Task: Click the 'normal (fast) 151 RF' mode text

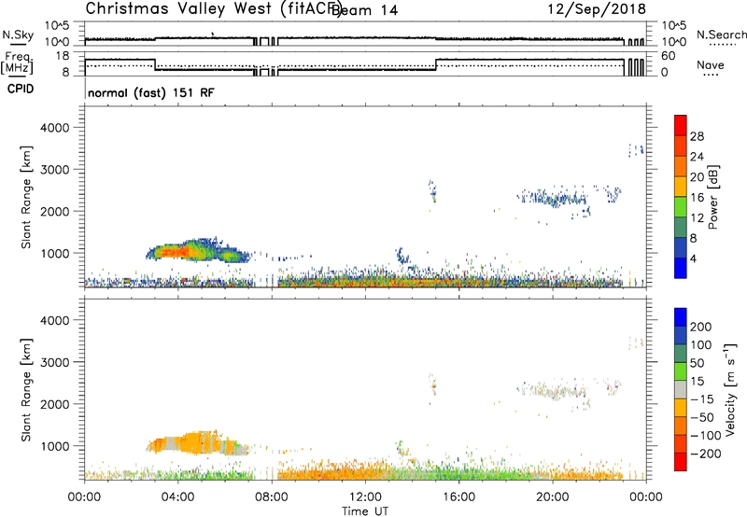Action: (151, 92)
